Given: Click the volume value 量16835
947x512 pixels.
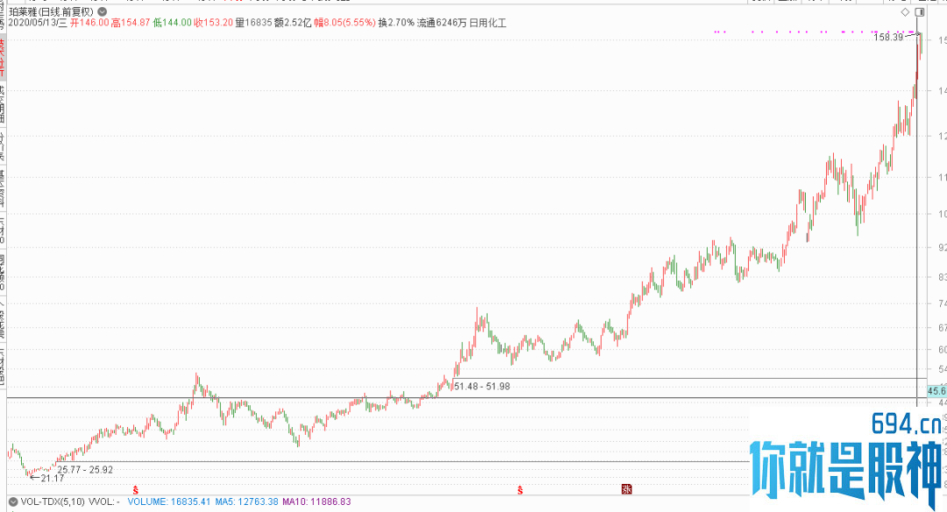Looking at the screenshot, I should [253, 23].
